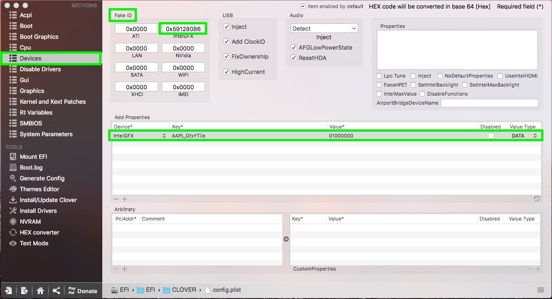552x299 pixels.
Task: Click the home icon in bottom bar
Action: point(40,290)
